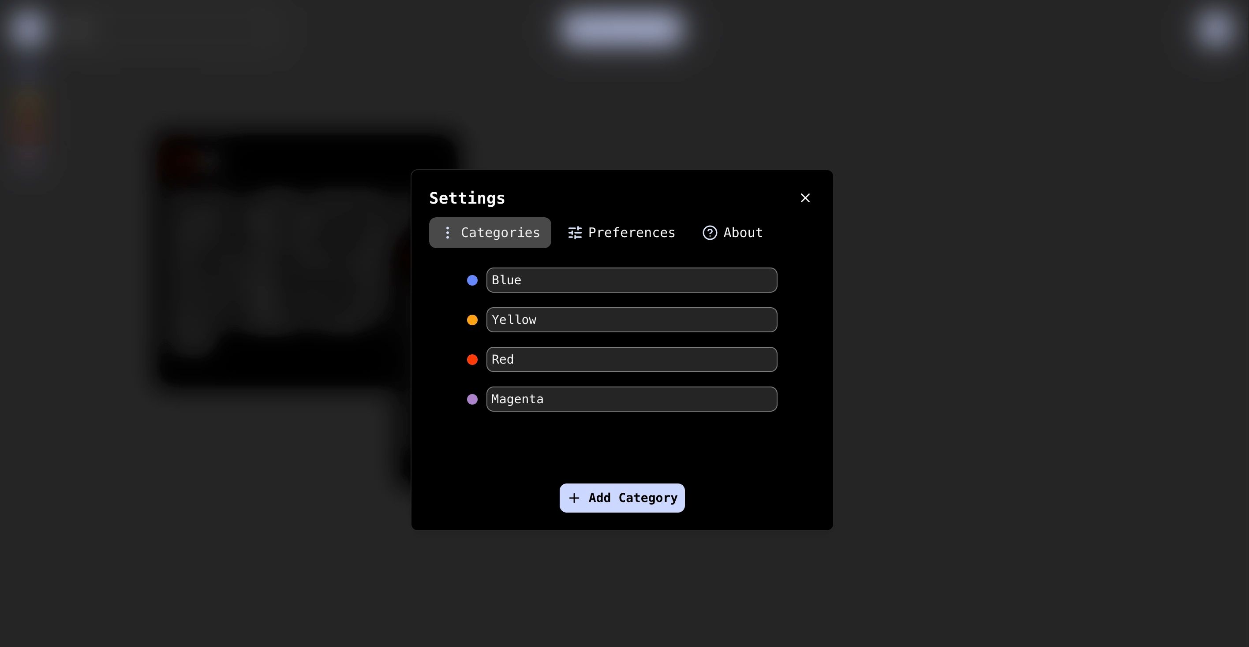This screenshot has height=647, width=1249.
Task: Select the Magenta category text field
Action: [x=632, y=399]
